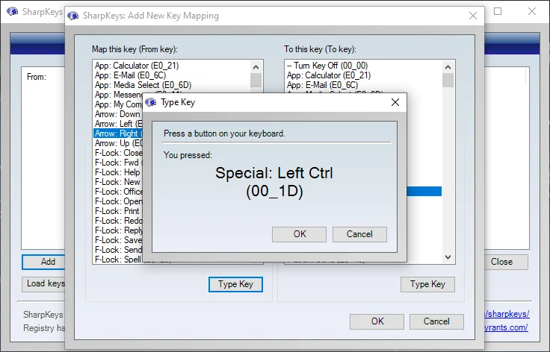Select '-- Turn Key Off (00_00)' in To list
550x352 pixels.
pos(364,66)
